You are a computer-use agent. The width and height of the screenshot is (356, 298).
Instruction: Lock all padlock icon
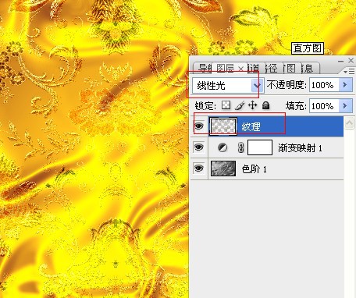(265, 105)
